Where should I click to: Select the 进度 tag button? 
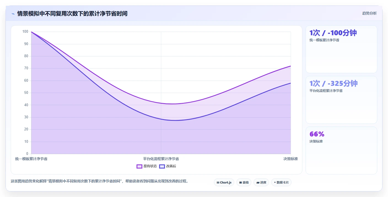tap(261, 182)
